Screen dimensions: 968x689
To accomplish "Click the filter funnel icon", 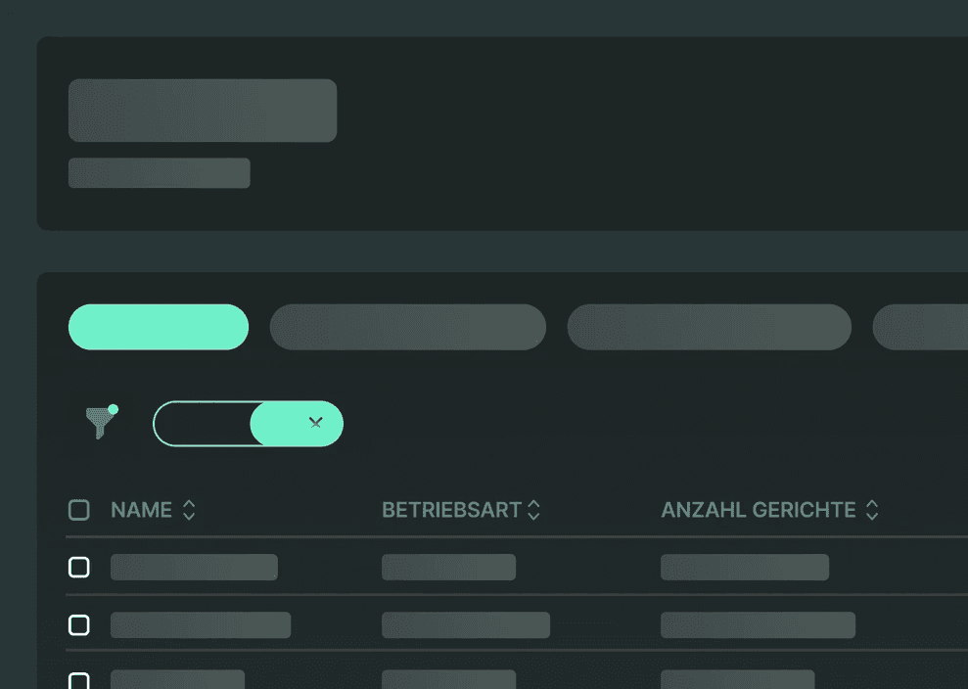I will pyautogui.click(x=100, y=423).
